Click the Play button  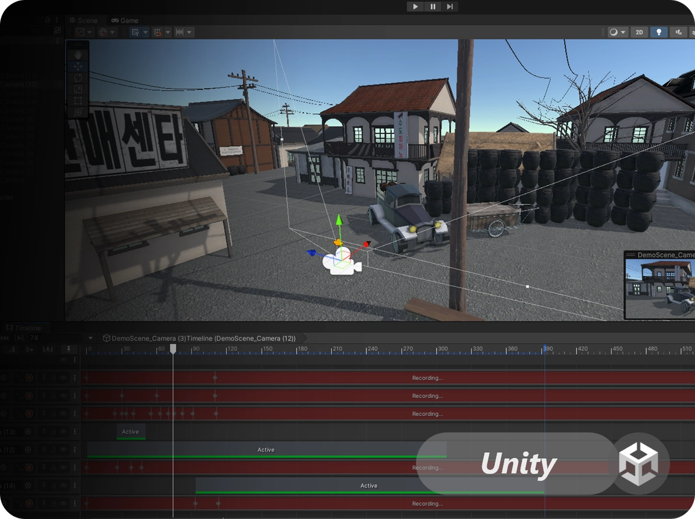point(415,7)
